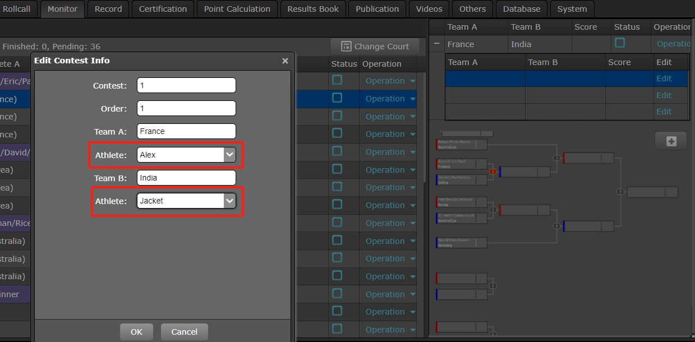Click the plus zoom icon above bracket
Image resolution: width=695 pixels, height=342 pixels.
pos(671,141)
